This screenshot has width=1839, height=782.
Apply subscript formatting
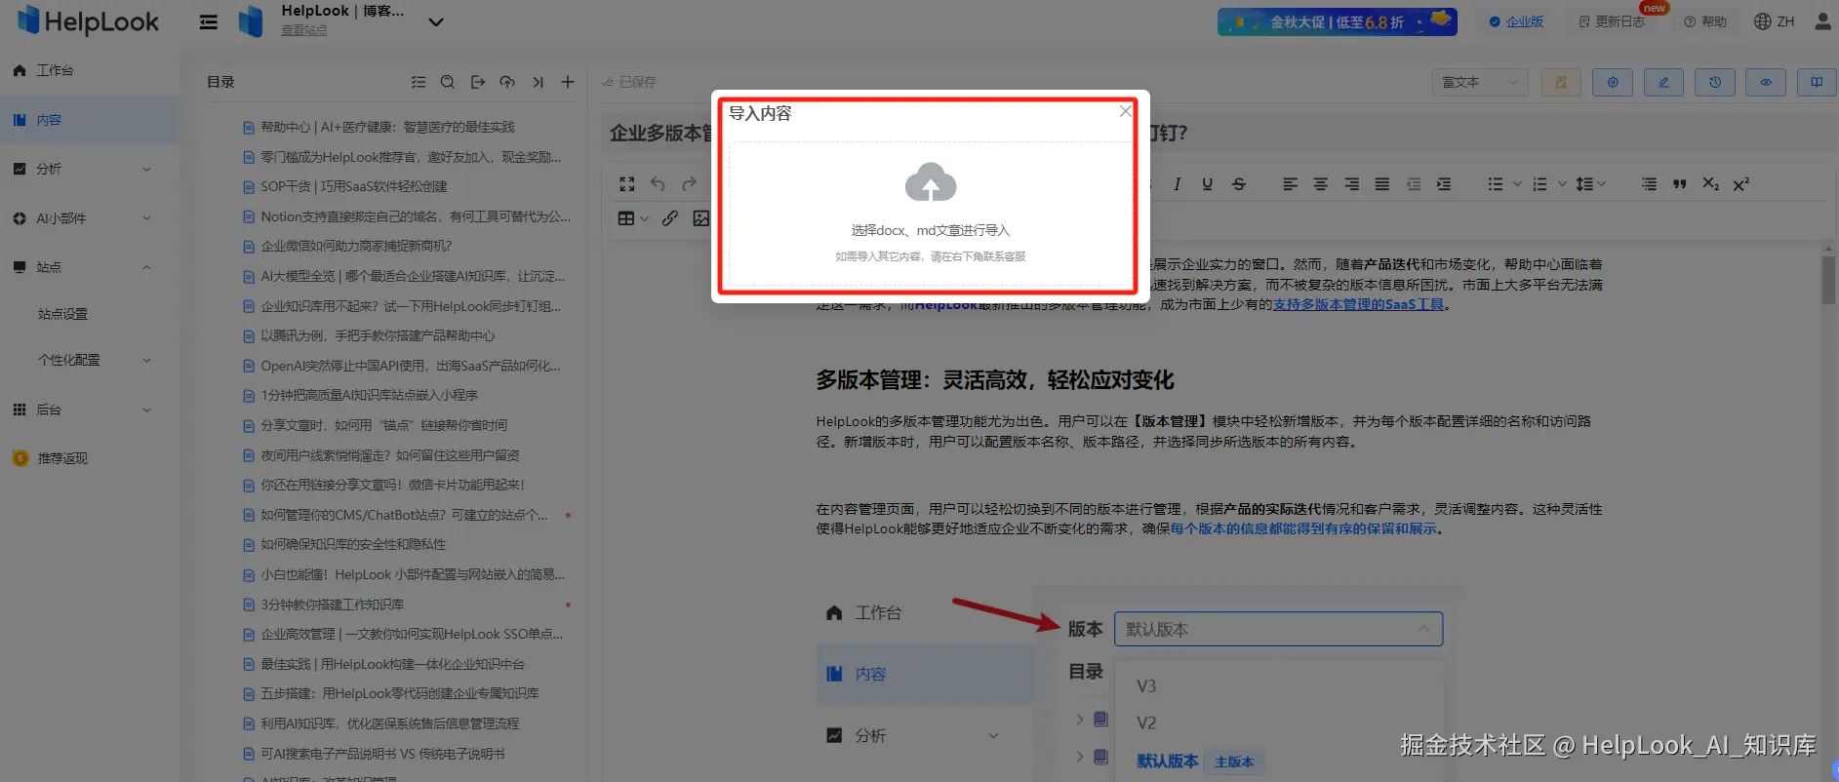1710,183
